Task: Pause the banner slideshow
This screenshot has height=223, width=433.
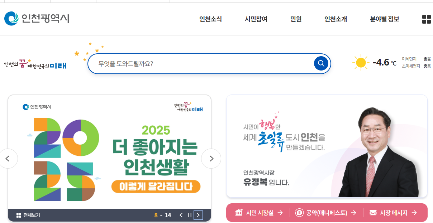Action: (x=190, y=215)
